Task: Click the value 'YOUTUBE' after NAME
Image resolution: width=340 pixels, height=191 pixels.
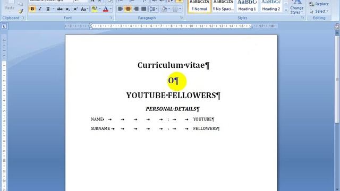Action: click(202, 119)
